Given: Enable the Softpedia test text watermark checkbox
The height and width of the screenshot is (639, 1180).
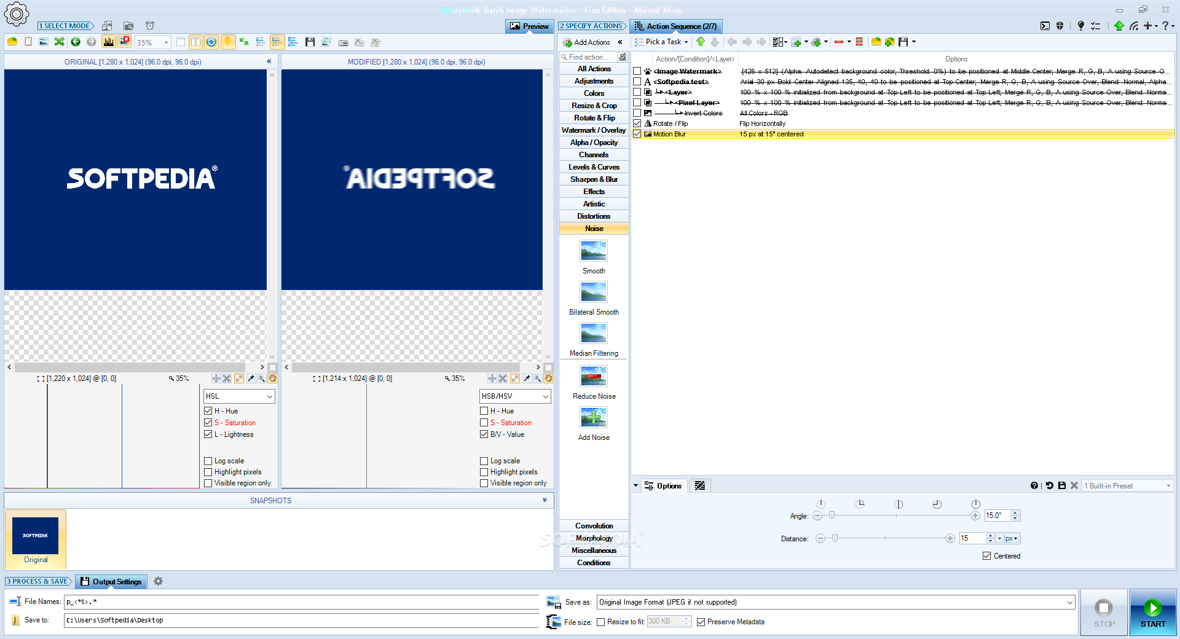Looking at the screenshot, I should [x=637, y=82].
